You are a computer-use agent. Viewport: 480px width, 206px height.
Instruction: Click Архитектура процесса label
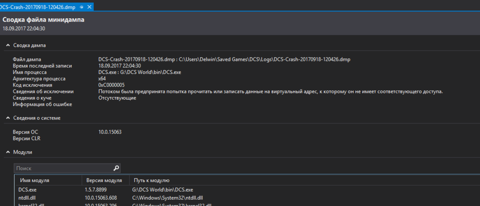(39, 79)
